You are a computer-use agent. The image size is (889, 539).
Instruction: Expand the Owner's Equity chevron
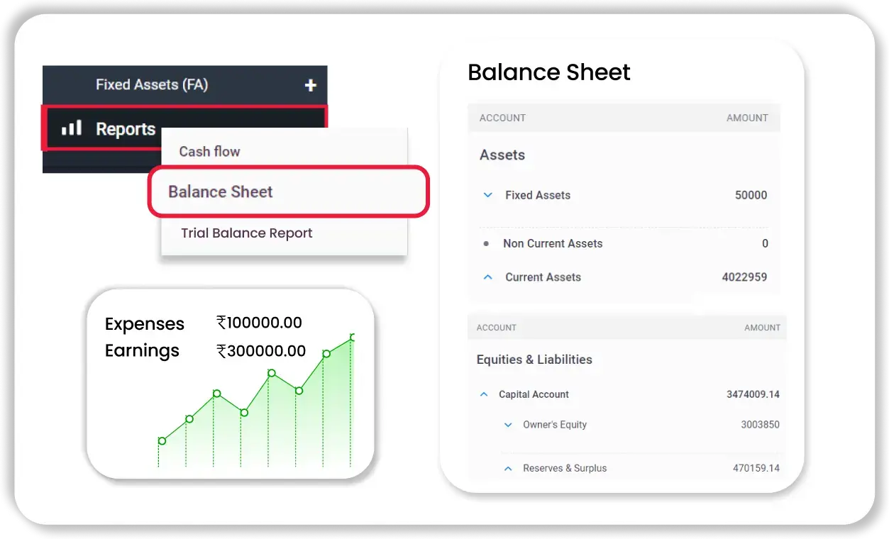[x=508, y=425]
